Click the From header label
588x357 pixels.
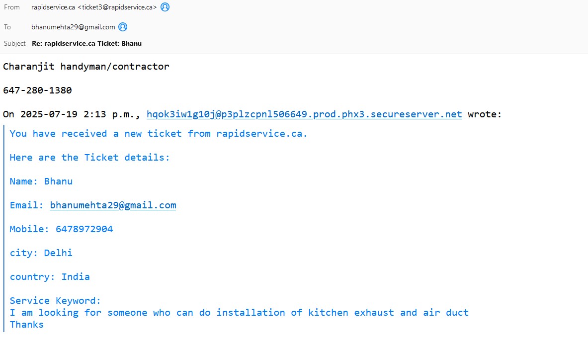point(12,7)
